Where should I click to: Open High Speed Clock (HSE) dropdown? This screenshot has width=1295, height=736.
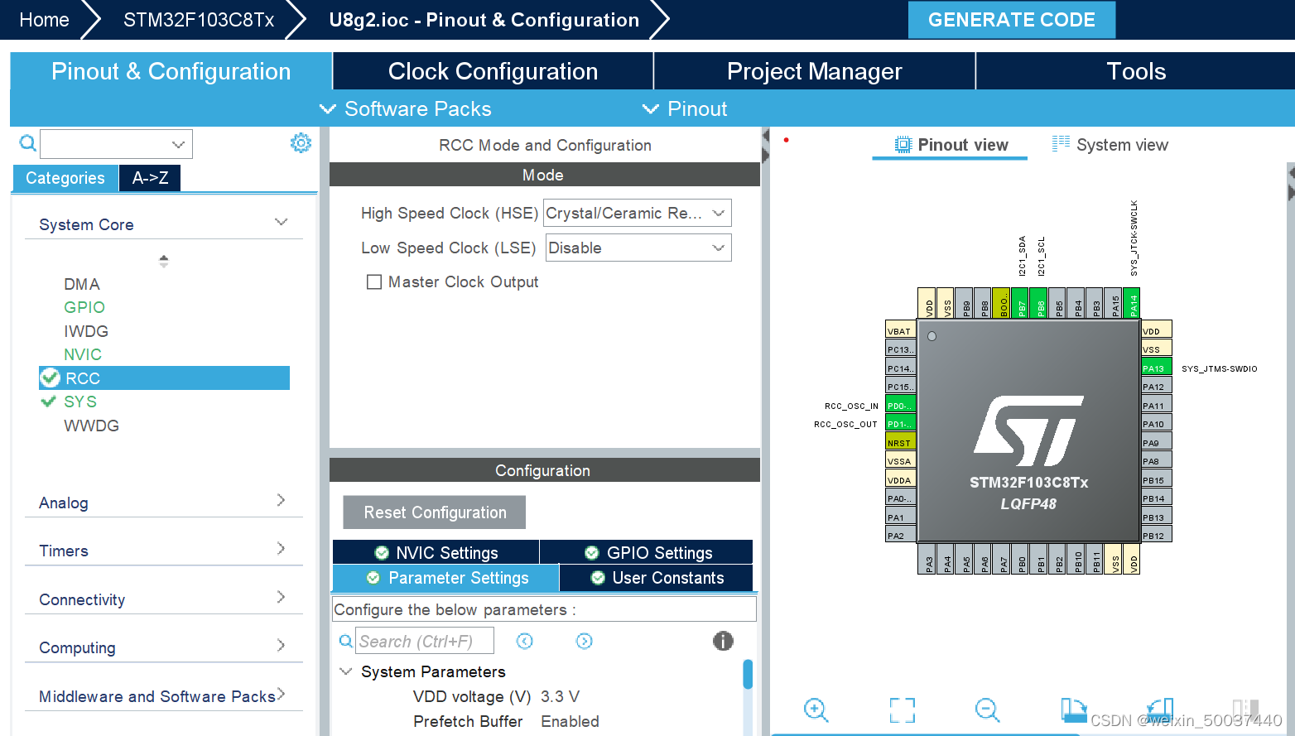[638, 213]
